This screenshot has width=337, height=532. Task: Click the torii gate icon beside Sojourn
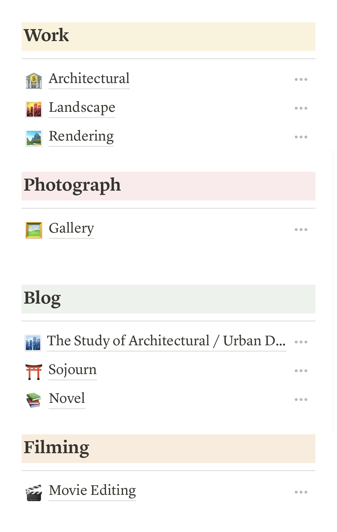pos(34,371)
